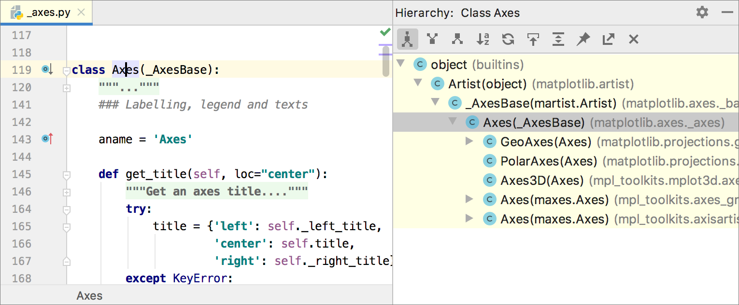Image resolution: width=739 pixels, height=305 pixels.
Task: Toggle the code fold at get_title docstring
Action: click(x=67, y=192)
